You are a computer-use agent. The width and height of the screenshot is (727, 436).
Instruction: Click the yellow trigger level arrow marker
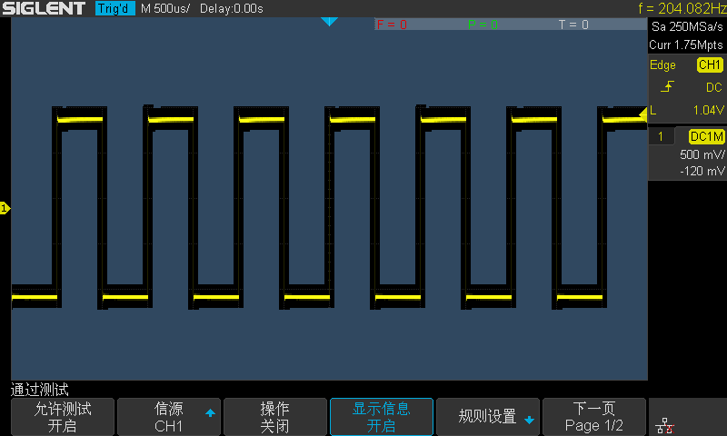click(x=643, y=114)
